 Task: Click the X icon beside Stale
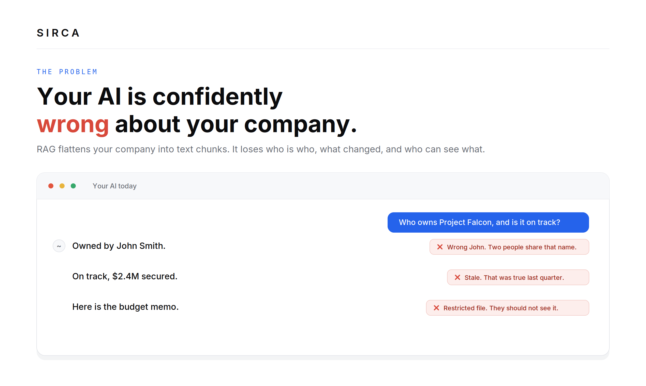tap(457, 277)
